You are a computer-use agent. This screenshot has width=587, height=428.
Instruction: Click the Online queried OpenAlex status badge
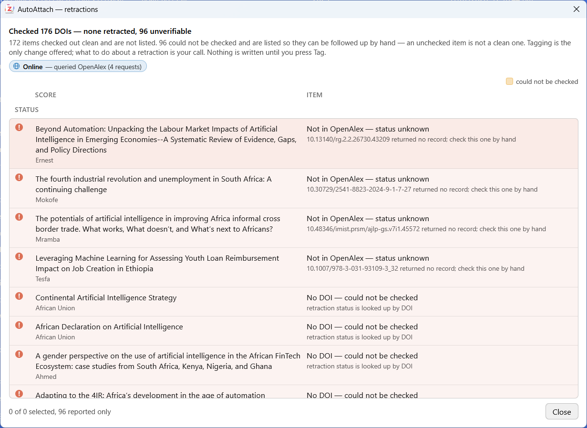point(78,67)
